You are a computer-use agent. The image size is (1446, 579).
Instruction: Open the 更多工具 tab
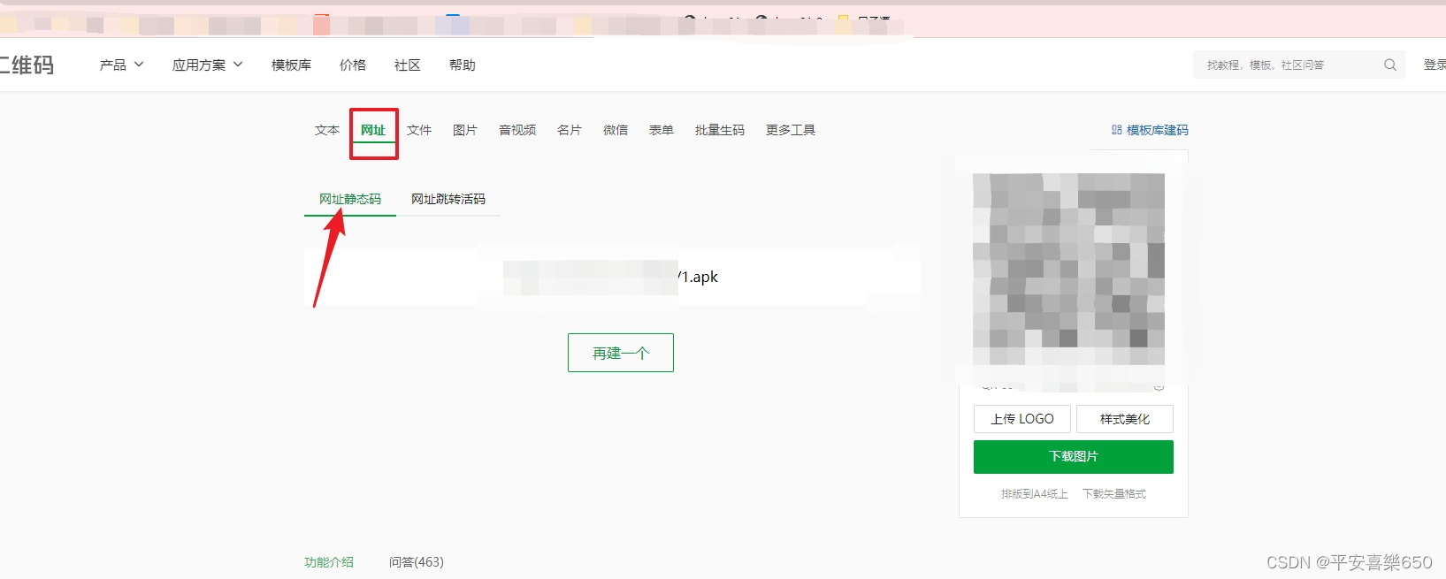pos(791,130)
